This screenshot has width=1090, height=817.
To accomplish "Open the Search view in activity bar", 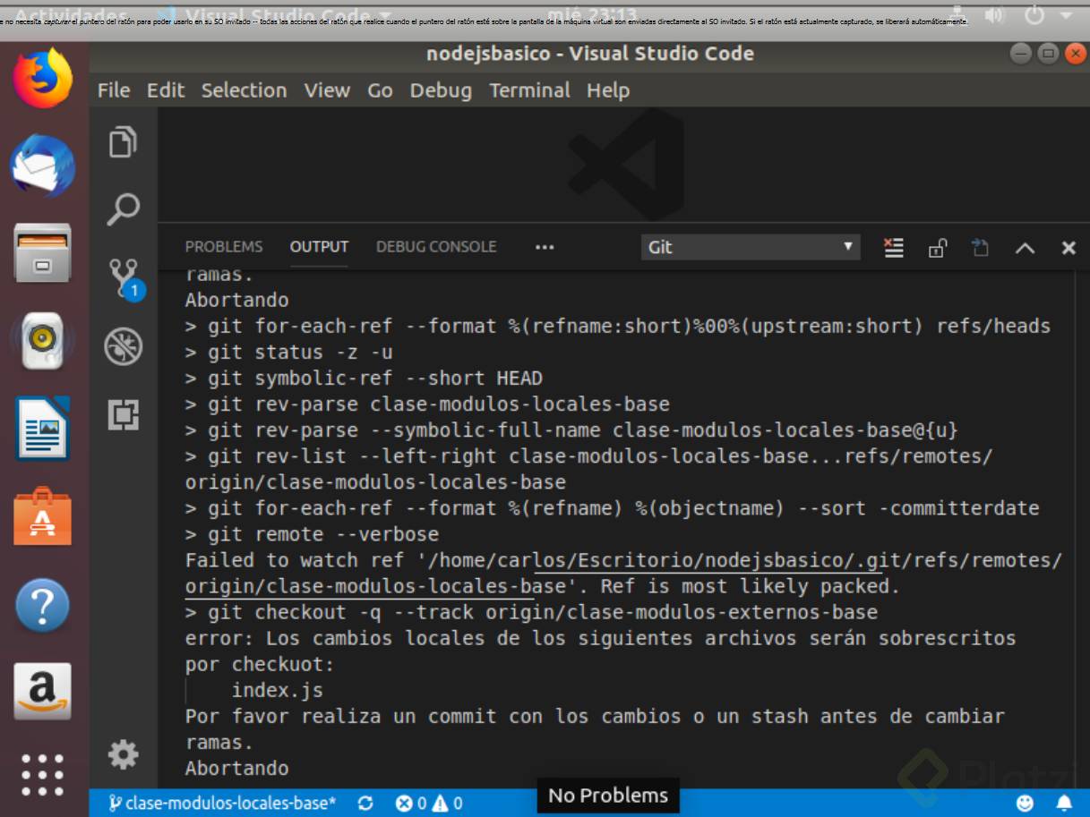I will tap(123, 209).
